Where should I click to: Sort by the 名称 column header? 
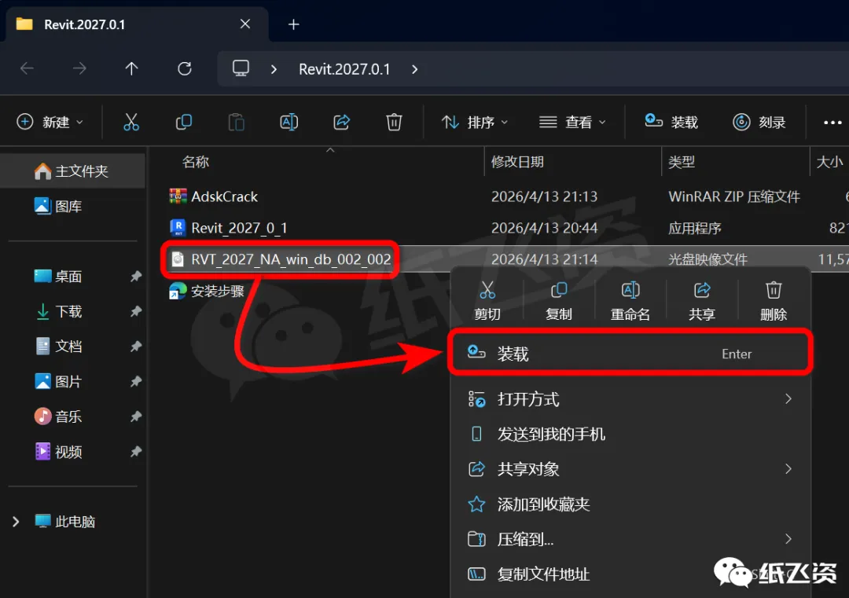click(x=196, y=162)
